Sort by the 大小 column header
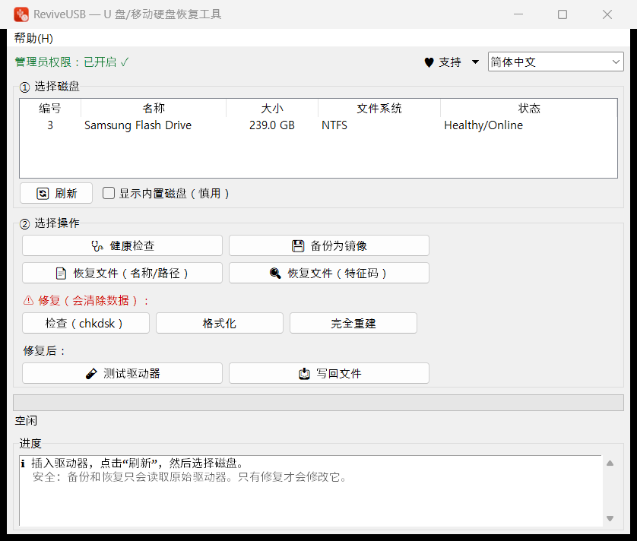Image resolution: width=637 pixels, height=541 pixels. (x=272, y=109)
